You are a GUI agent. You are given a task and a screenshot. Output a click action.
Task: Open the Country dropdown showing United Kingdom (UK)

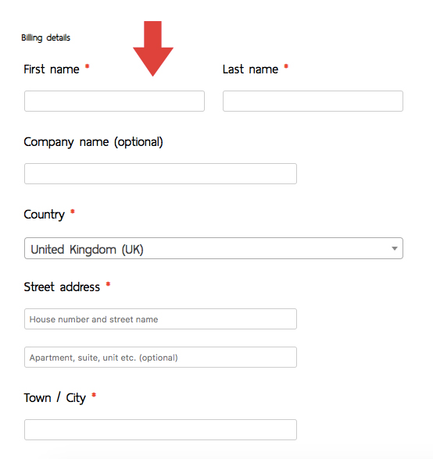pos(213,248)
